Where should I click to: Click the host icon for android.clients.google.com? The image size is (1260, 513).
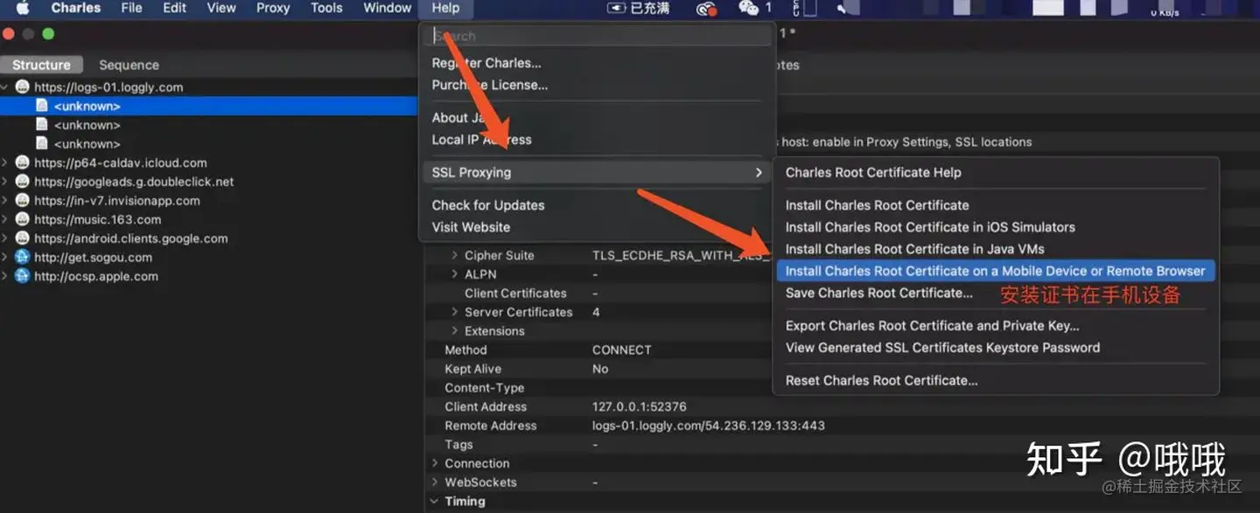pyautogui.click(x=23, y=239)
